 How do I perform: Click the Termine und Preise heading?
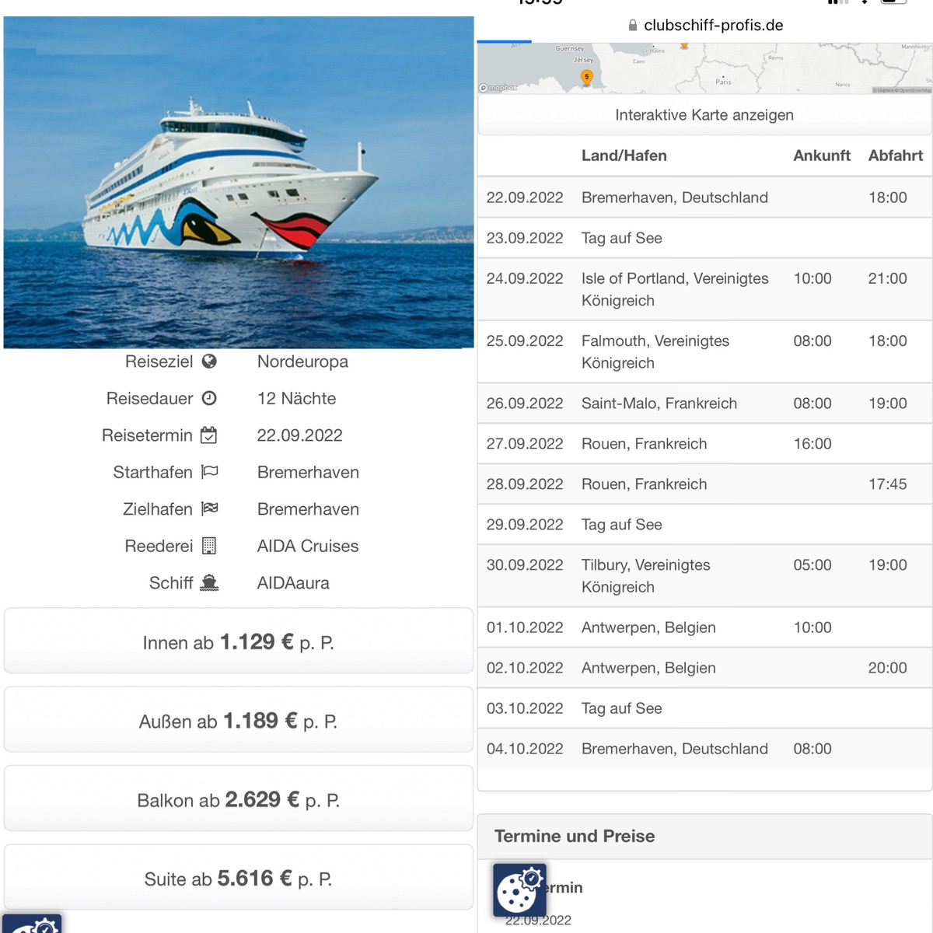click(x=575, y=836)
